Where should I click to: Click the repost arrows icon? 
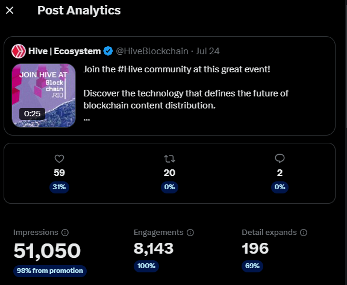click(x=169, y=158)
